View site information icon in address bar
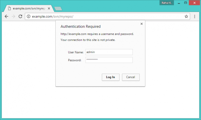 pos(29,16)
